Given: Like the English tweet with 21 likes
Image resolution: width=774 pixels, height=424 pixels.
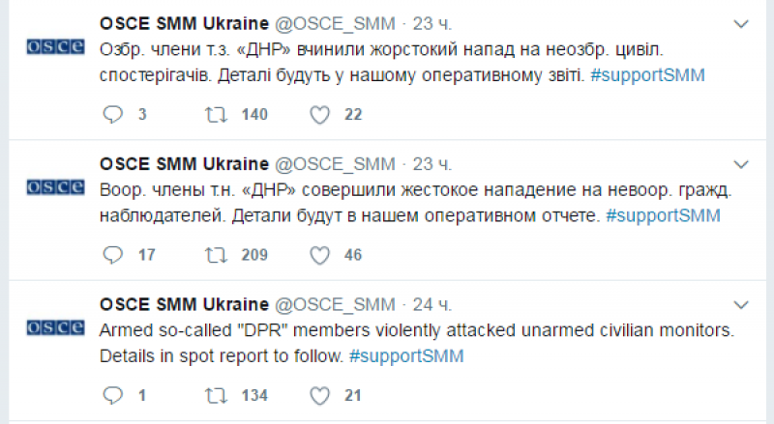Looking at the screenshot, I should (319, 396).
